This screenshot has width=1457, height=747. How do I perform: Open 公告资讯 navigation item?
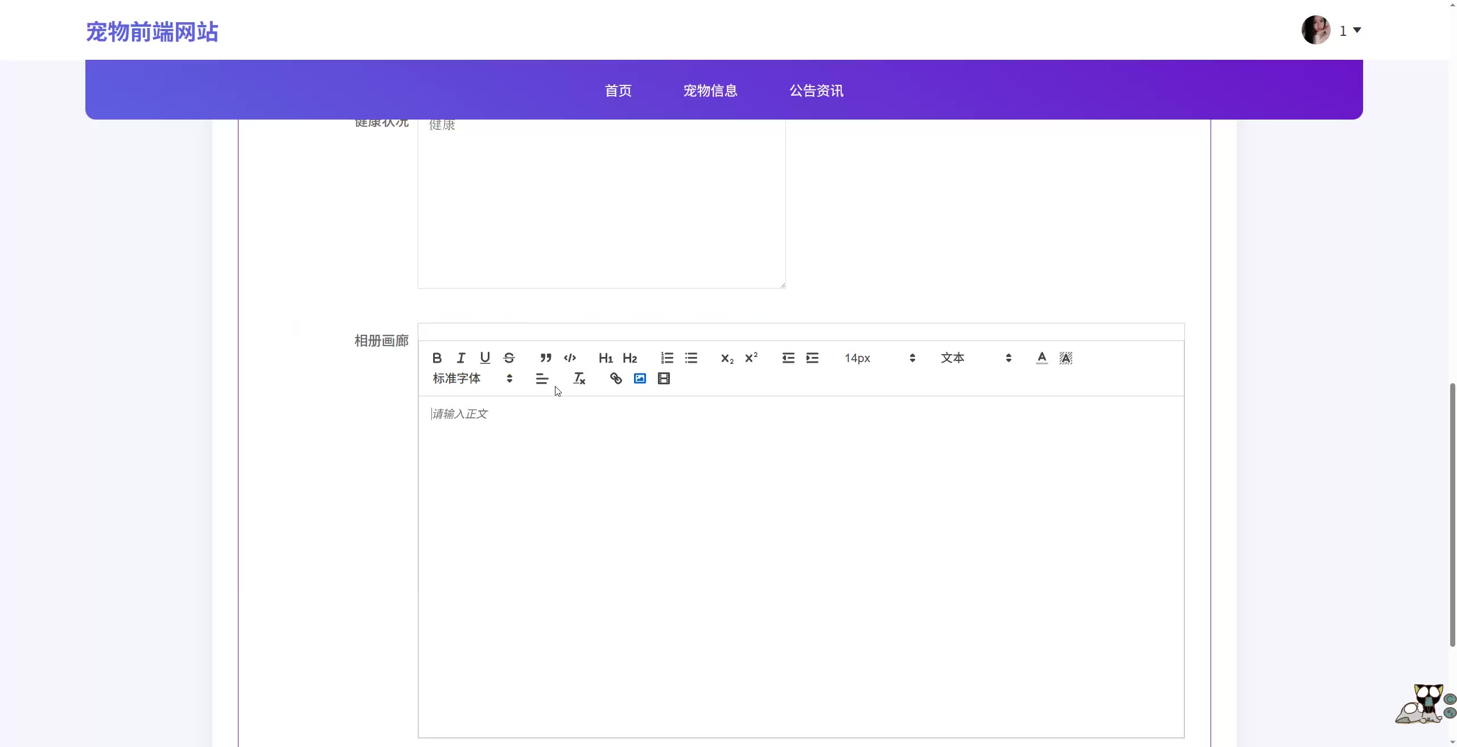point(816,91)
